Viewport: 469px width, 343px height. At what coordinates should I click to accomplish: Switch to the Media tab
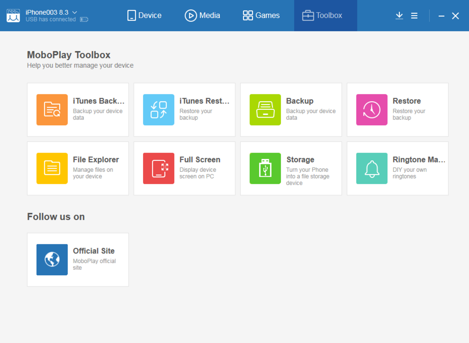coord(202,15)
